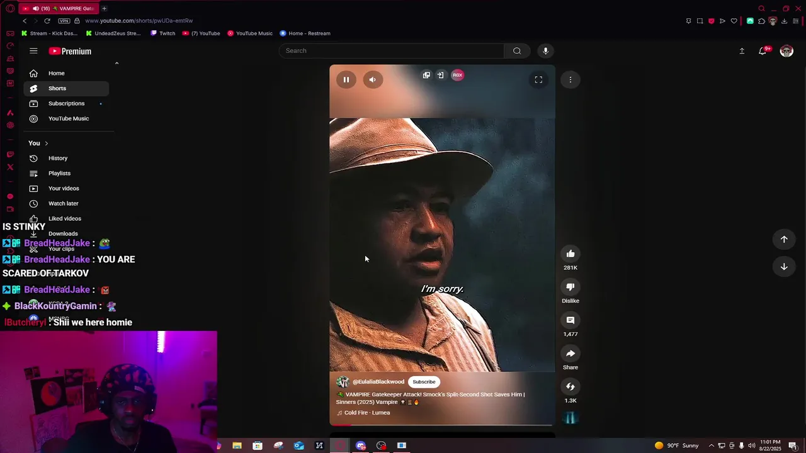Enter fullscreen mode on the Short player
806x453 pixels.
coord(538,79)
